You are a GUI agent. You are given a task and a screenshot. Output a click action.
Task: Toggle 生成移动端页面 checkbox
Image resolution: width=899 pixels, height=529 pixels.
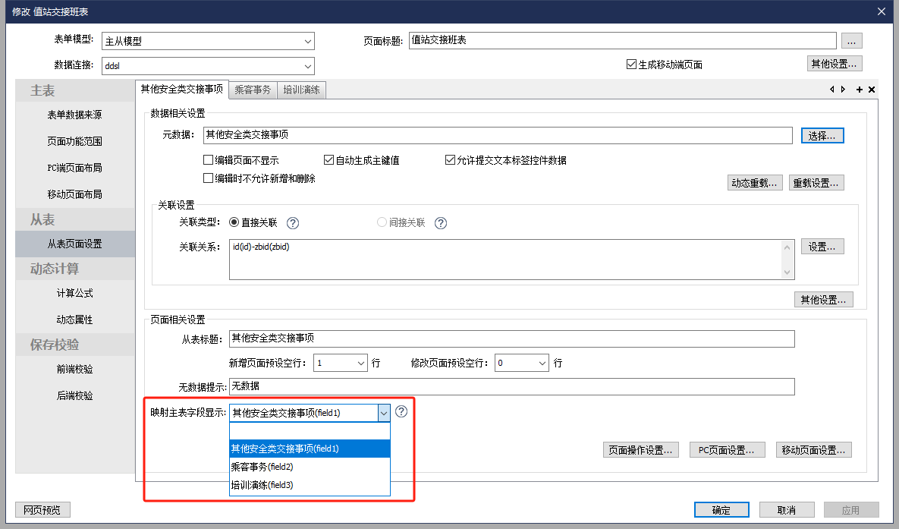[x=631, y=65]
